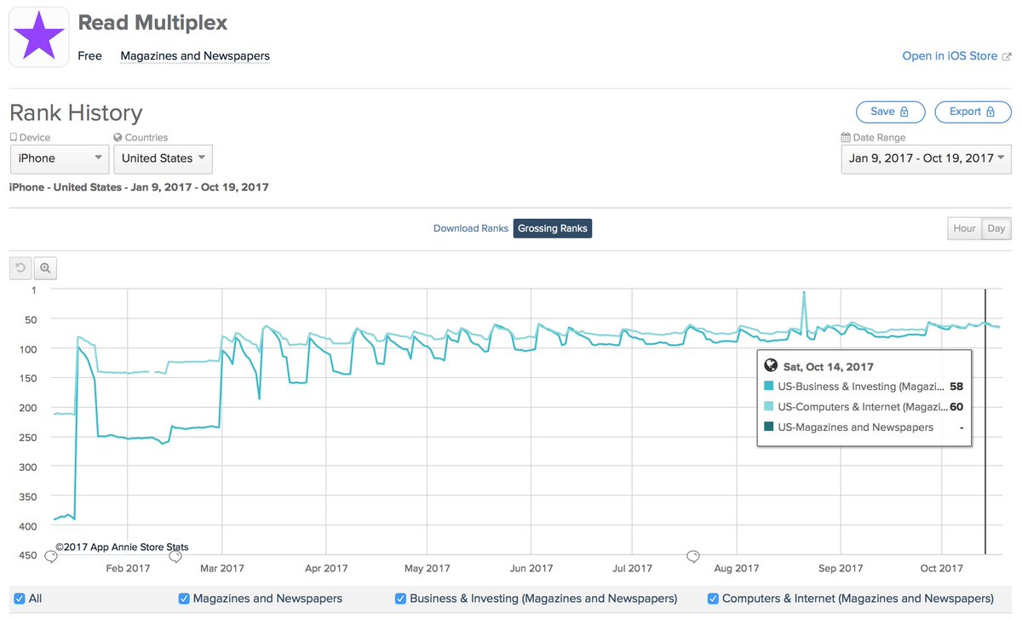Click the US-Computers & Internet color swatch in tooltip
The height and width of the screenshot is (619, 1022).
[x=770, y=407]
